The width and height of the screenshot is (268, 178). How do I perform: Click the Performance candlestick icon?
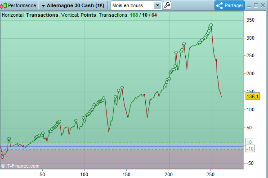(4, 5)
